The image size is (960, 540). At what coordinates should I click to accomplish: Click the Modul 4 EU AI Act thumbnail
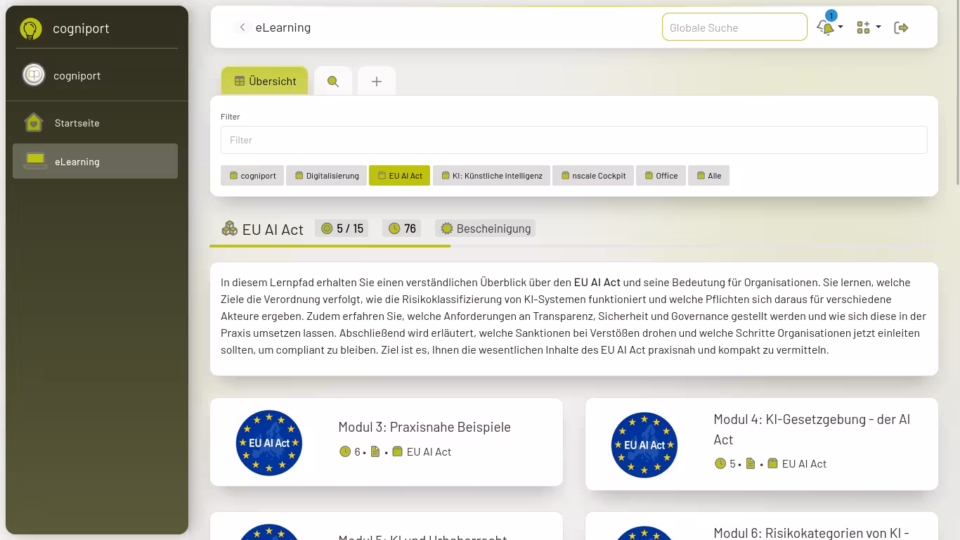click(644, 445)
